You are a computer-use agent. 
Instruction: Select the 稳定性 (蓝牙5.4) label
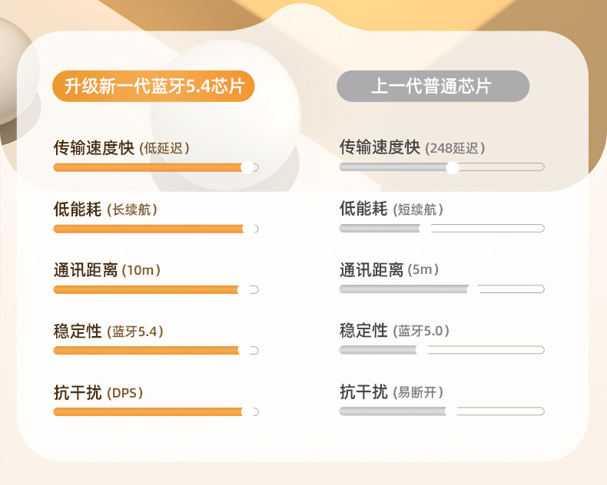tap(108, 331)
